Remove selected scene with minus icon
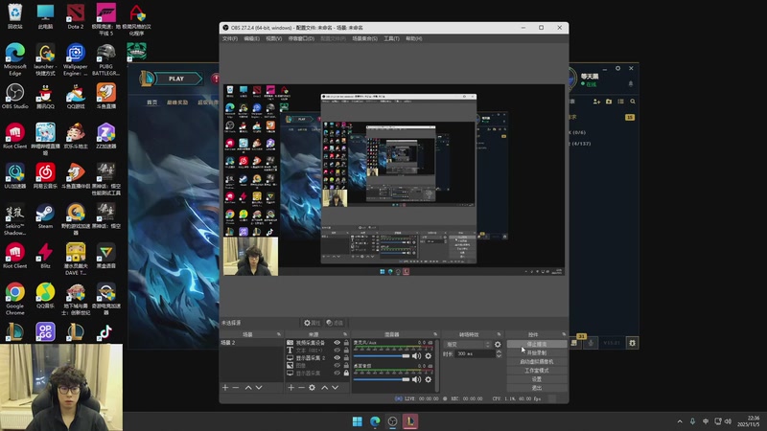This screenshot has width=767, height=431. coord(236,388)
